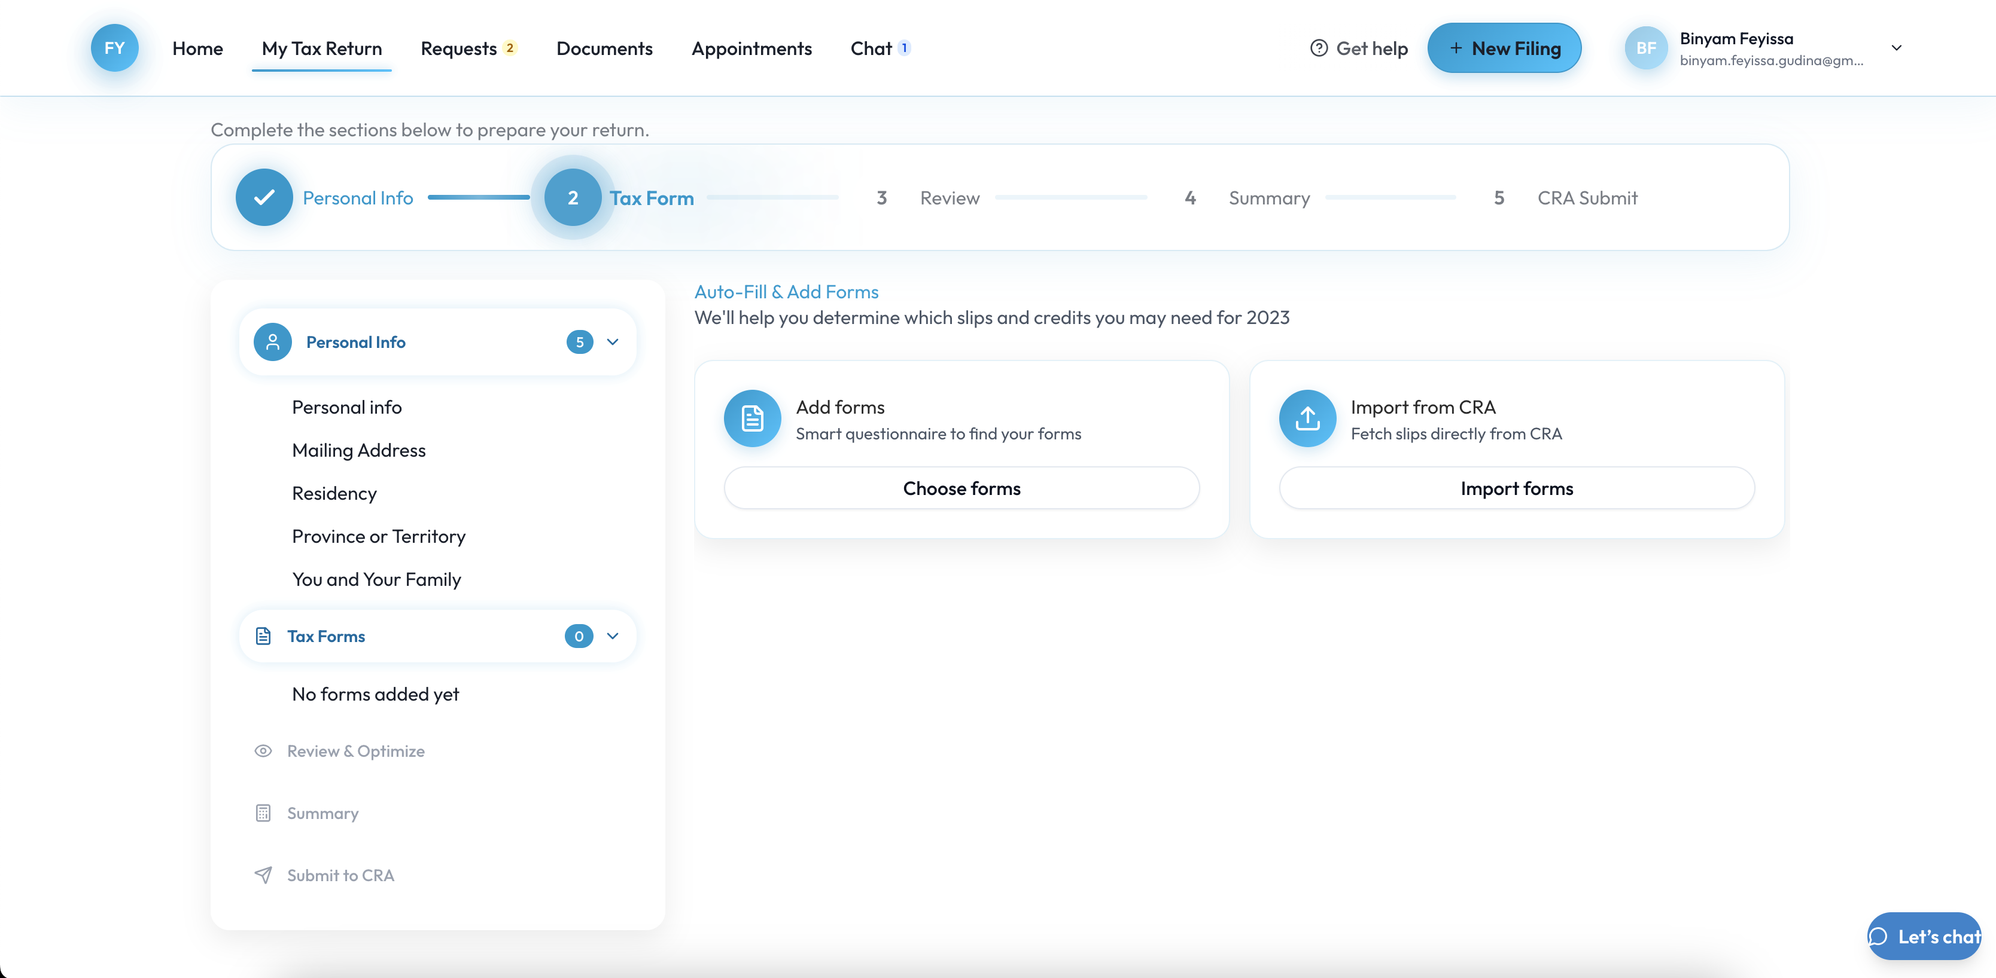Open Province or Territory sidebar item

[378, 537]
